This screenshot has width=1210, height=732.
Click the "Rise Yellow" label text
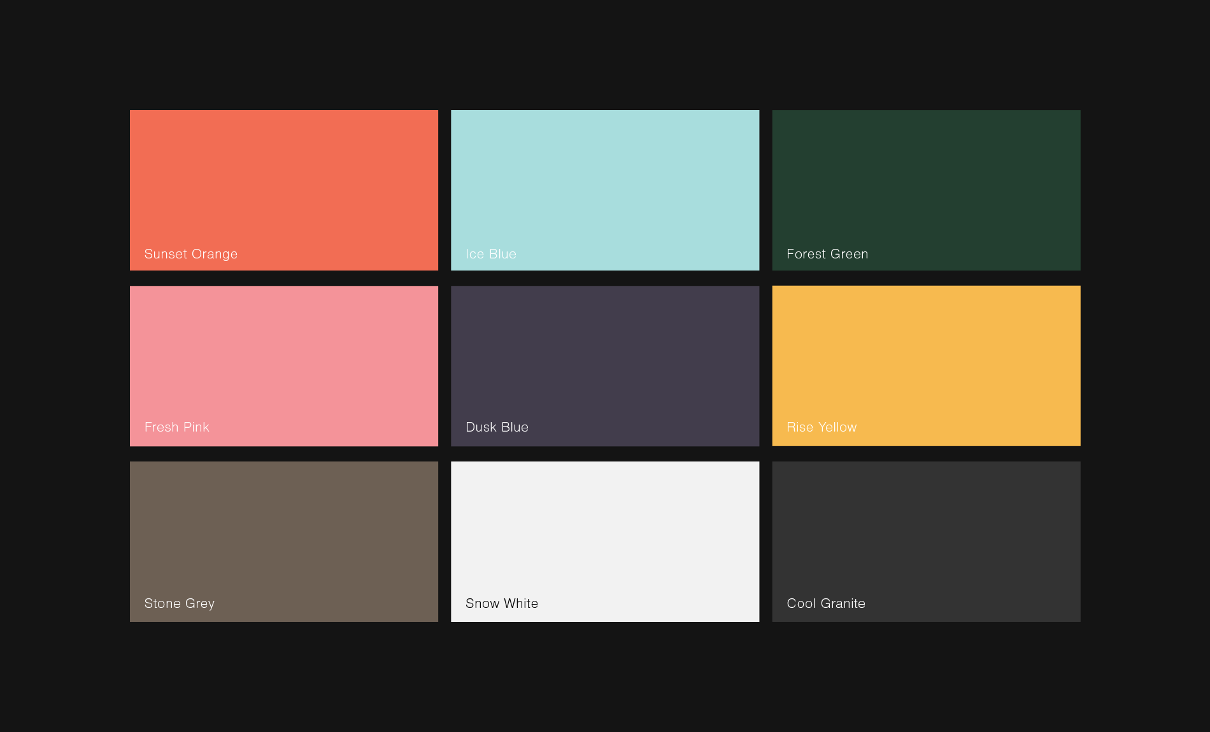822,427
